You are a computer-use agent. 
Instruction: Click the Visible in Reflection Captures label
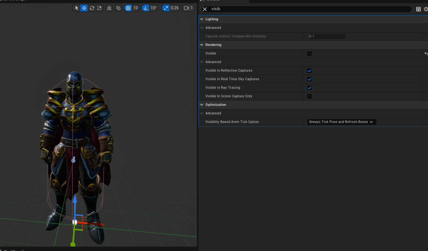coord(229,71)
